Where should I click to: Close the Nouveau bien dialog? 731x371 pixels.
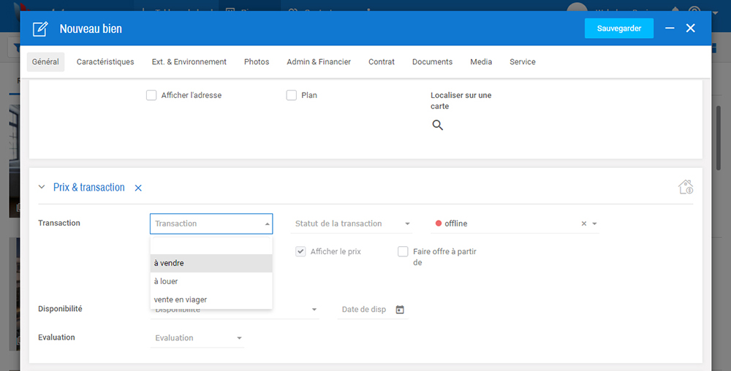[691, 28]
